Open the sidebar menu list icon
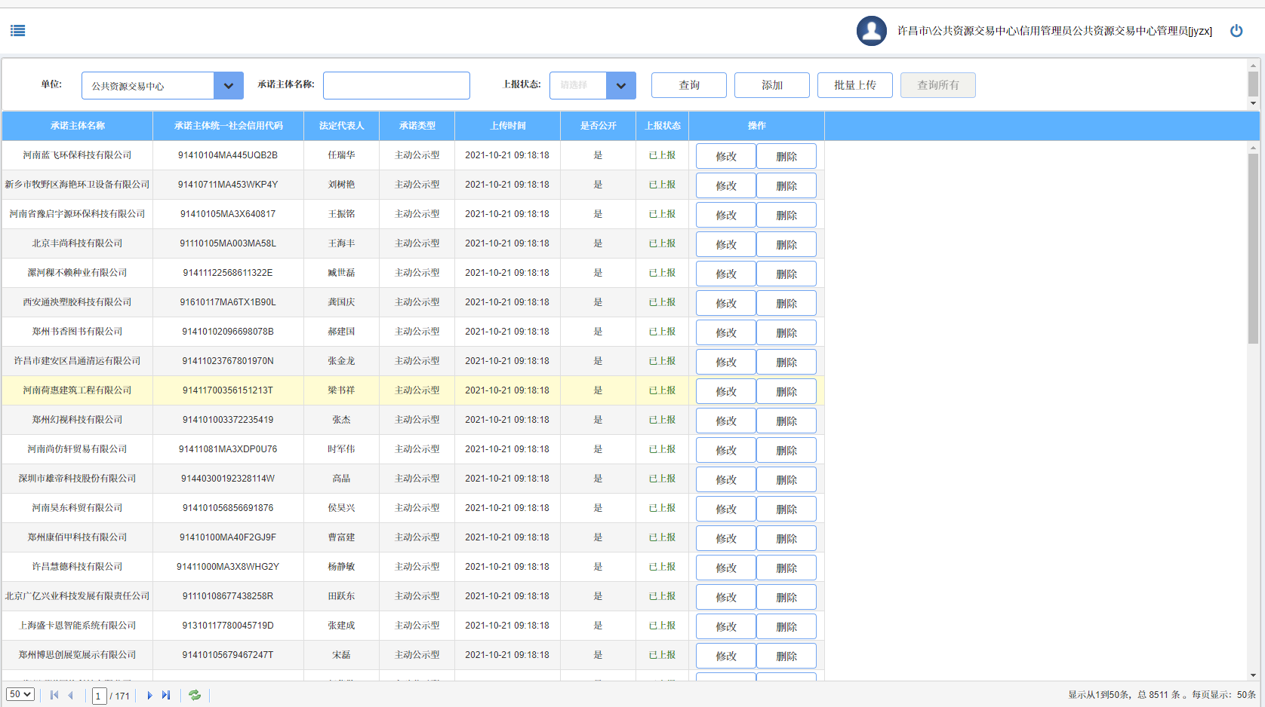Screen dimensions: 1265x707 [18, 31]
